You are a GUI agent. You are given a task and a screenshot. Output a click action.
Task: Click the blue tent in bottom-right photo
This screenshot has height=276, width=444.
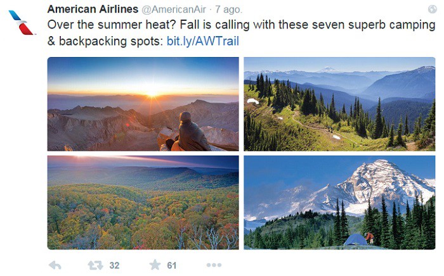tap(356, 239)
